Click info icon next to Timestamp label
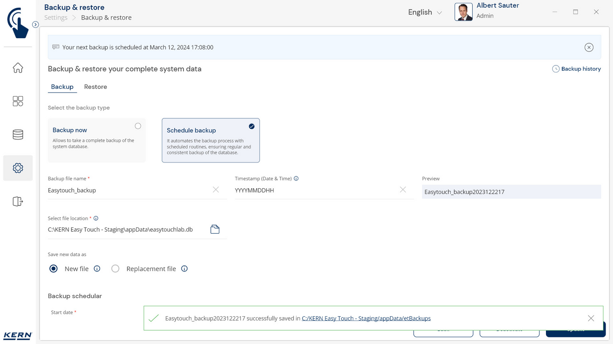 (296, 179)
